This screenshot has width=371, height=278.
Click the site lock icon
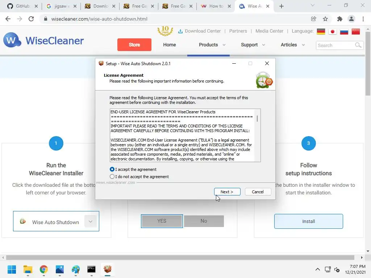click(46, 19)
